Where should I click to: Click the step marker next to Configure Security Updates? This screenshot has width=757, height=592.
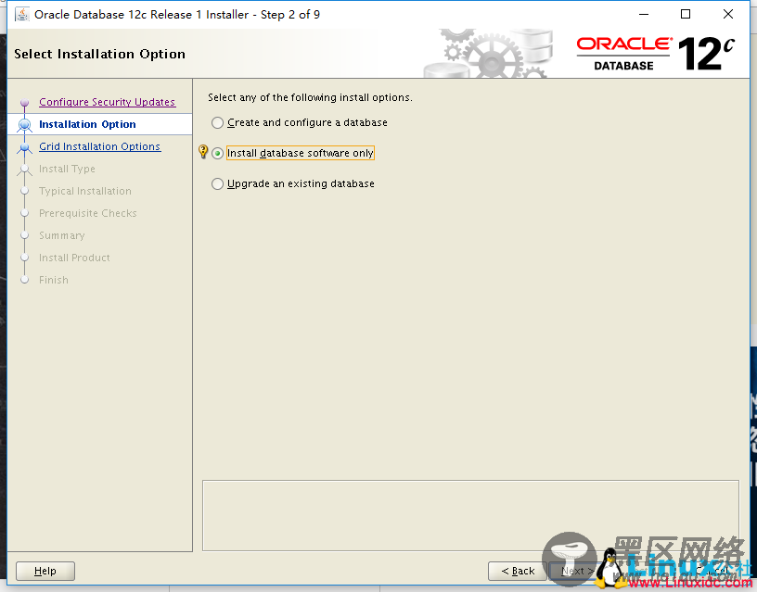pyautogui.click(x=25, y=103)
